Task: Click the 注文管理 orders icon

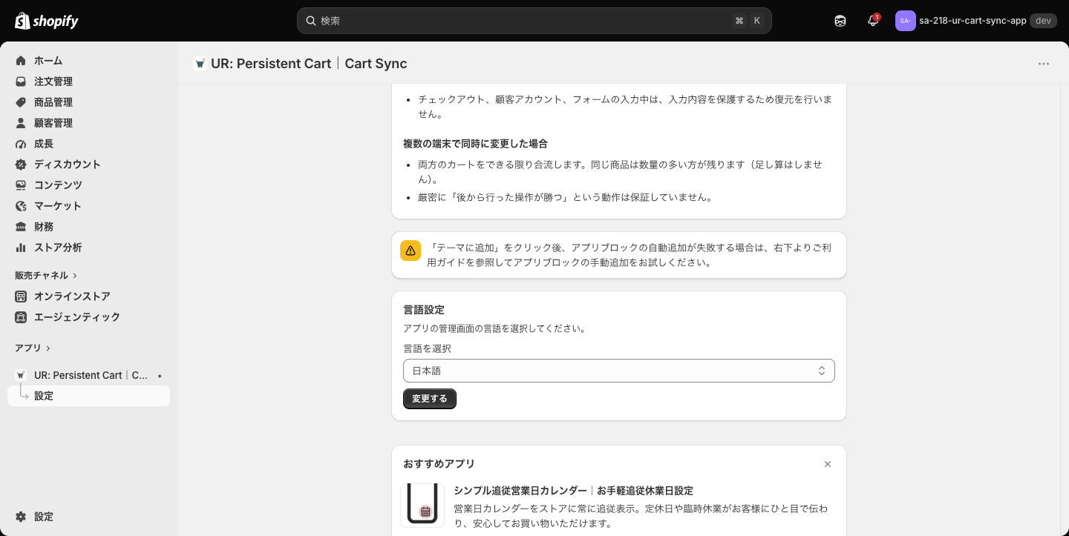Action: (x=21, y=82)
